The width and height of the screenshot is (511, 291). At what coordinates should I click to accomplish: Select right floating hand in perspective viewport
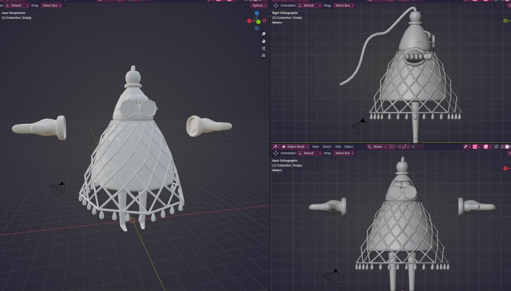(x=208, y=126)
